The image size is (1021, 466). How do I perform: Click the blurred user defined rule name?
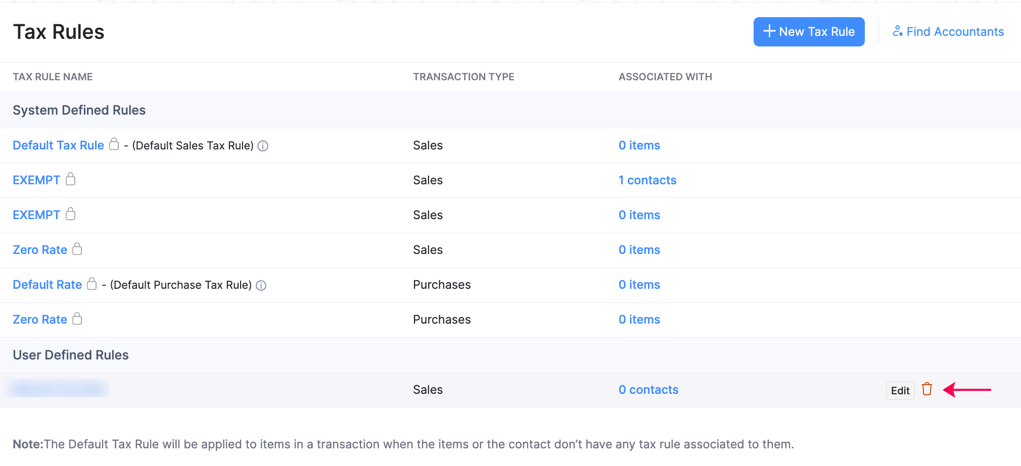tap(58, 389)
